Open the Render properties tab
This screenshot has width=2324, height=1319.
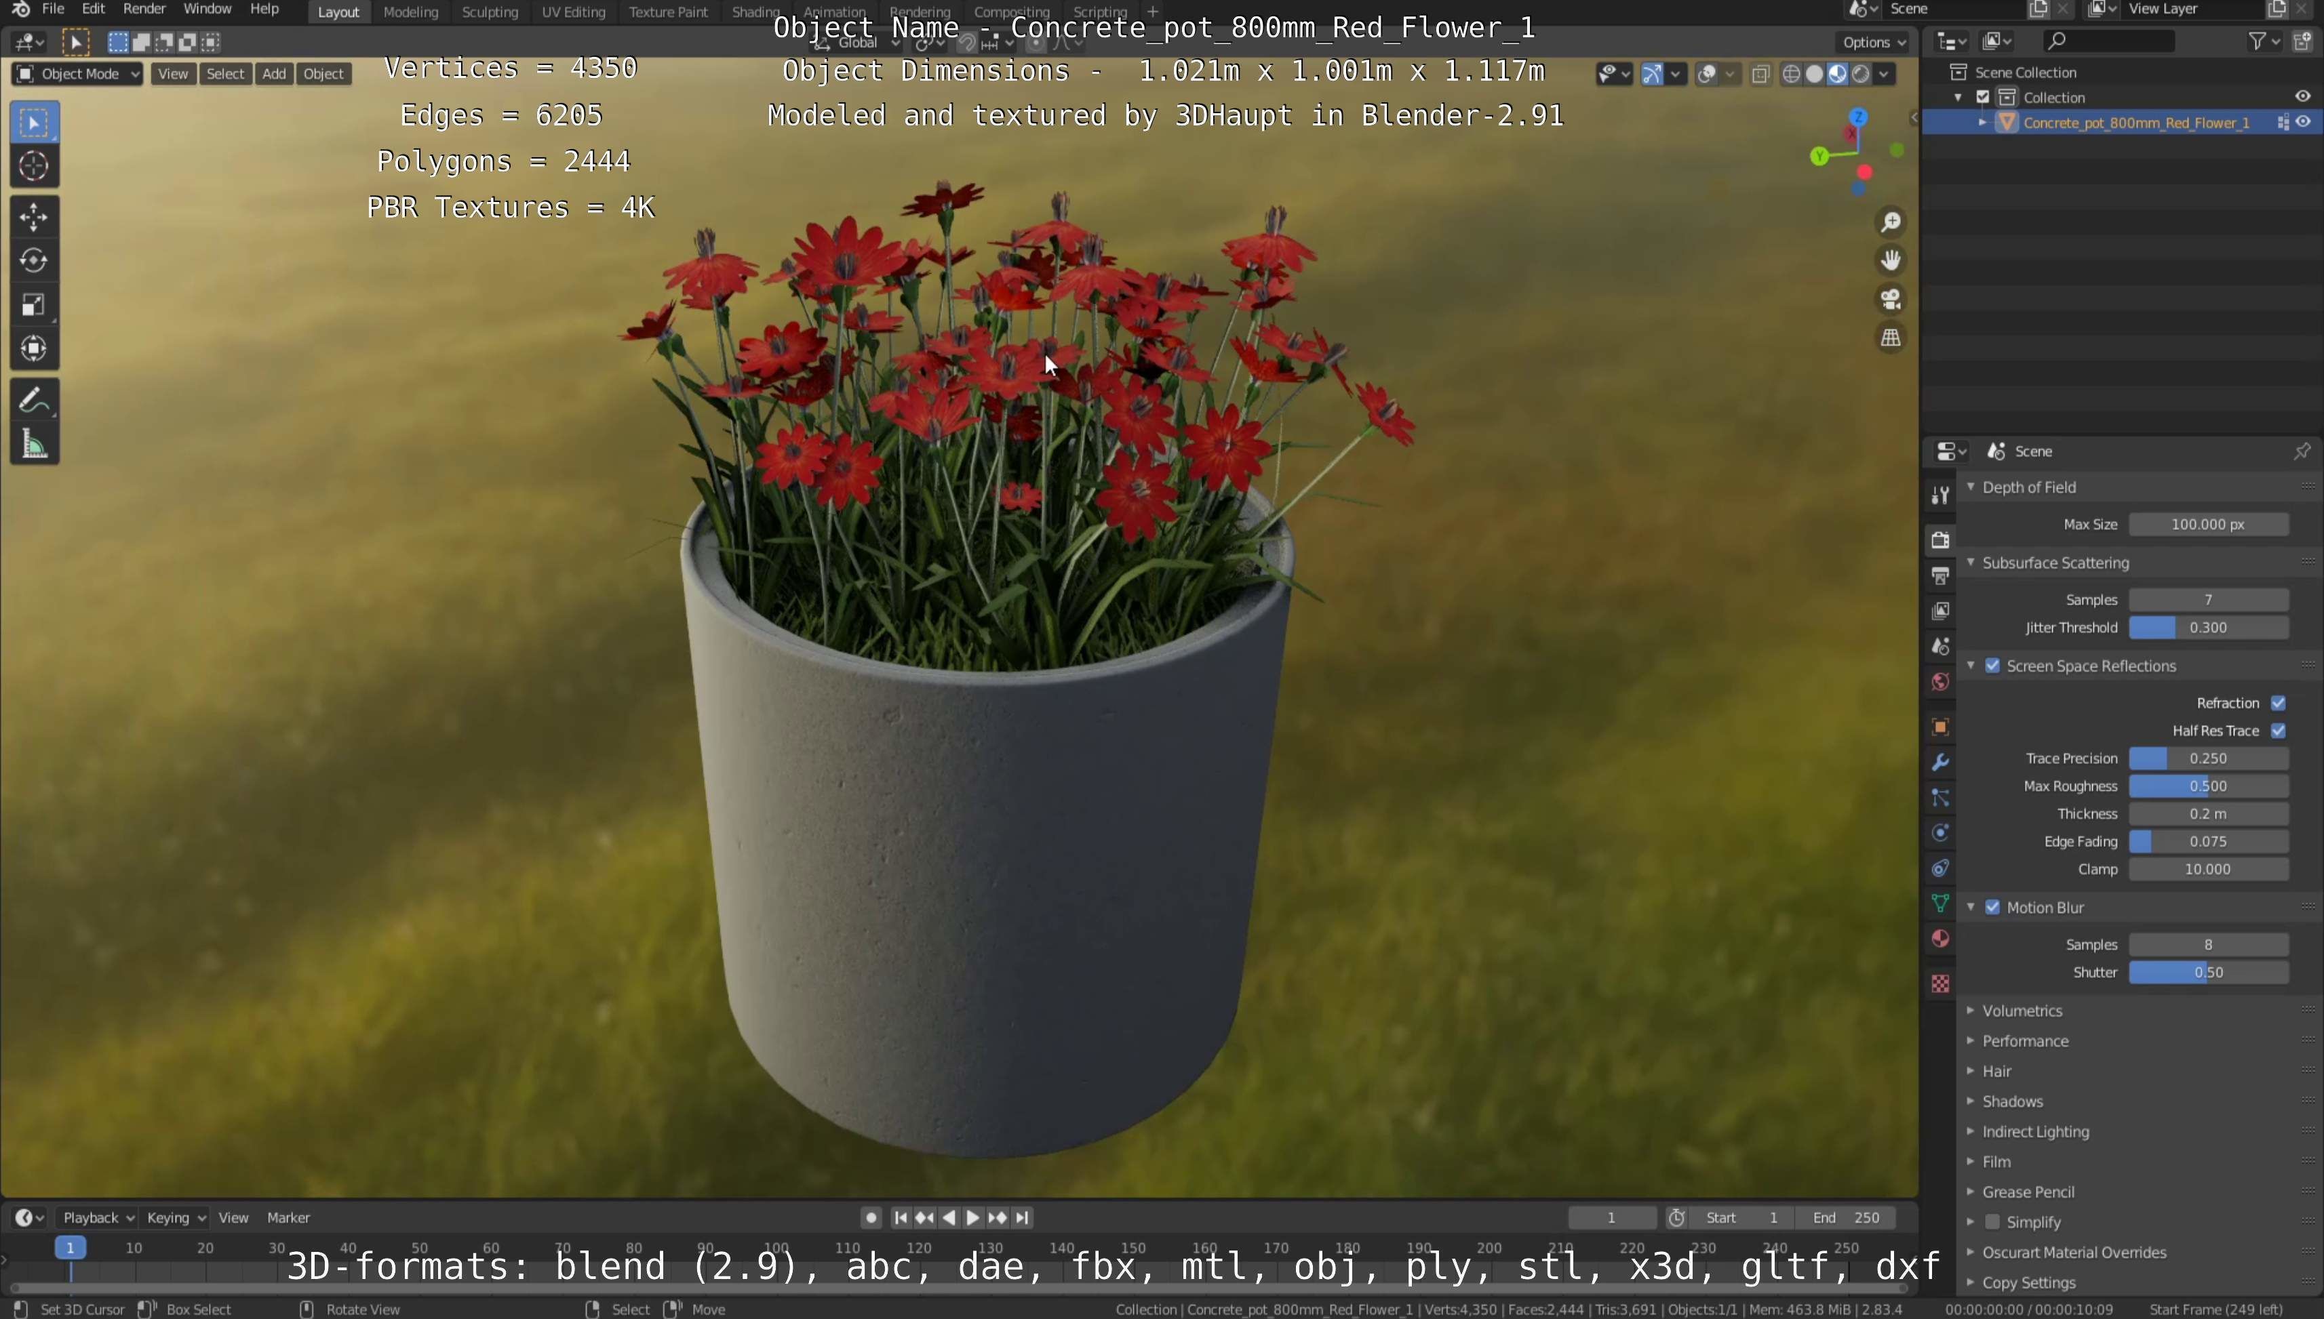1939,540
